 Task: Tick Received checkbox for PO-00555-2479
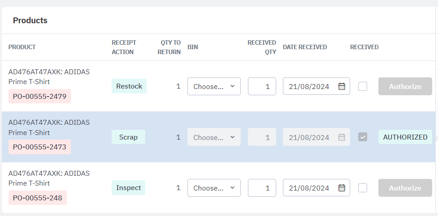pos(363,86)
